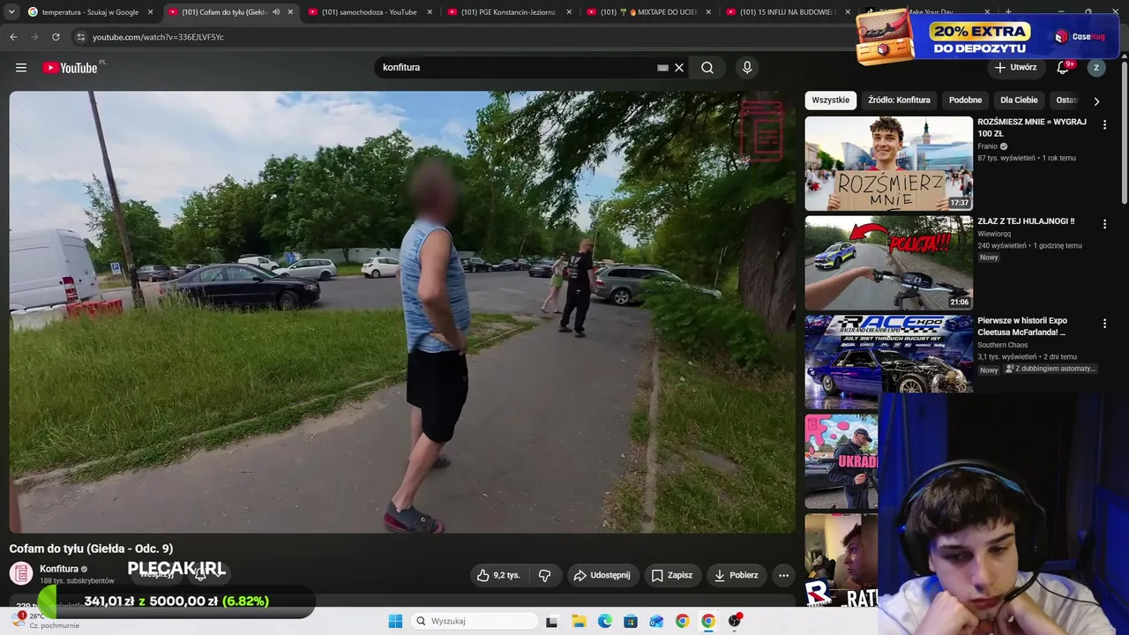Screen dimensions: 1129x635
Task: Select the 'Podobne' filter chip
Action: tap(965, 101)
